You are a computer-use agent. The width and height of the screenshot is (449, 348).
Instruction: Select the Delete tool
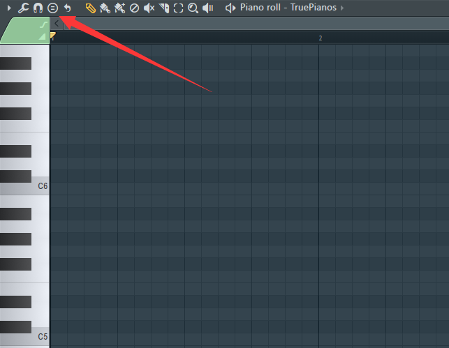click(134, 8)
